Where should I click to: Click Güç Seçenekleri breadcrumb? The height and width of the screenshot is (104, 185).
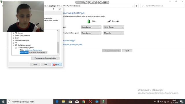click(55, 6)
